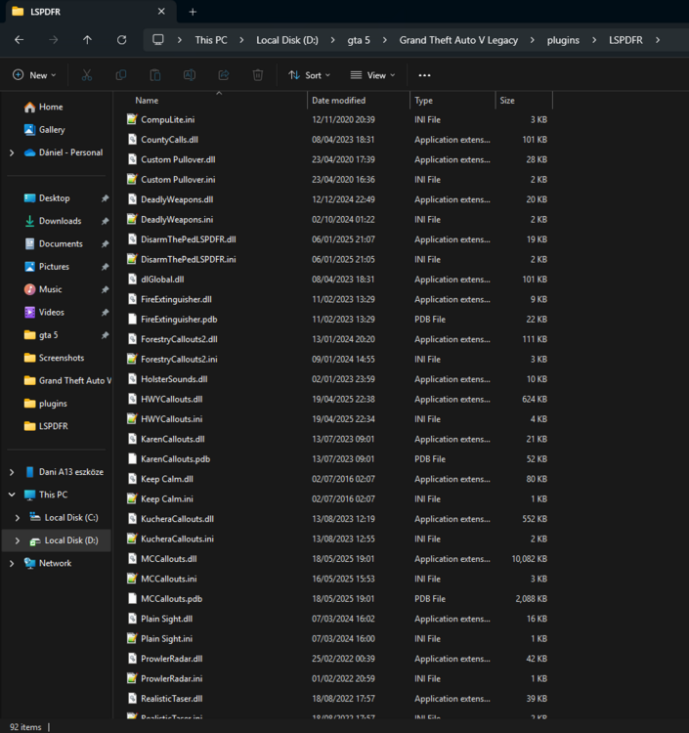
Task: Refresh the LSPDFR folder view
Action: 122,40
